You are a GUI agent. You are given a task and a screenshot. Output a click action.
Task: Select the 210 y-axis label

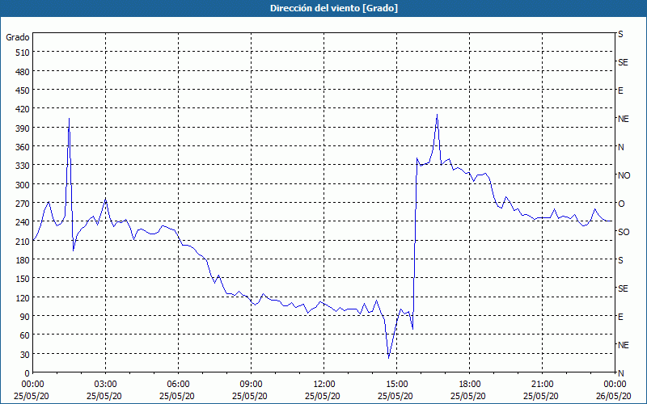(x=23, y=241)
